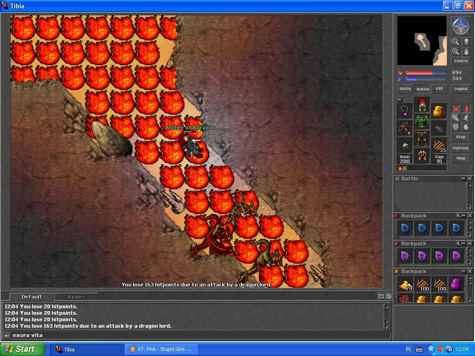This screenshot has height=356, width=475.
Task: Click the red-plumed helmet slot
Action: 422,105
